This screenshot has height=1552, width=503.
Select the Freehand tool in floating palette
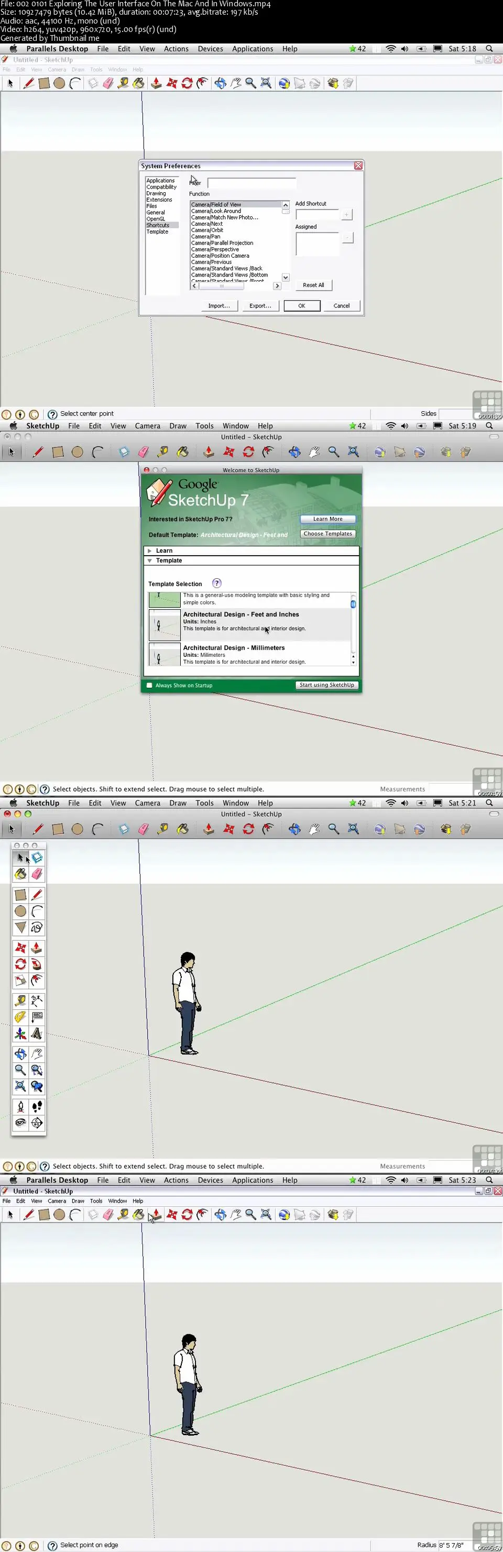pos(37,927)
